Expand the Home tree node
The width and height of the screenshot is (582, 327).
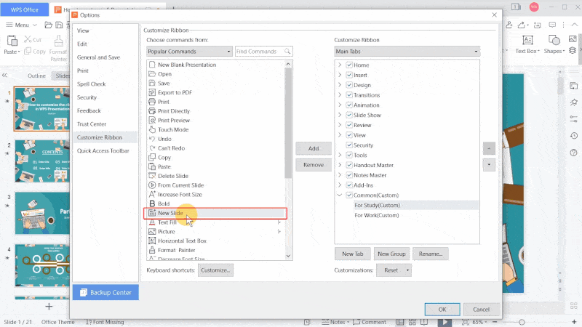tap(340, 65)
